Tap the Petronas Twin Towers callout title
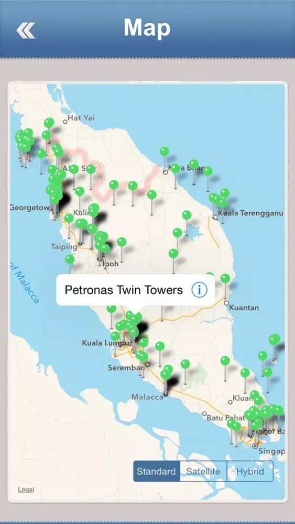This screenshot has width=295, height=524. point(124,290)
